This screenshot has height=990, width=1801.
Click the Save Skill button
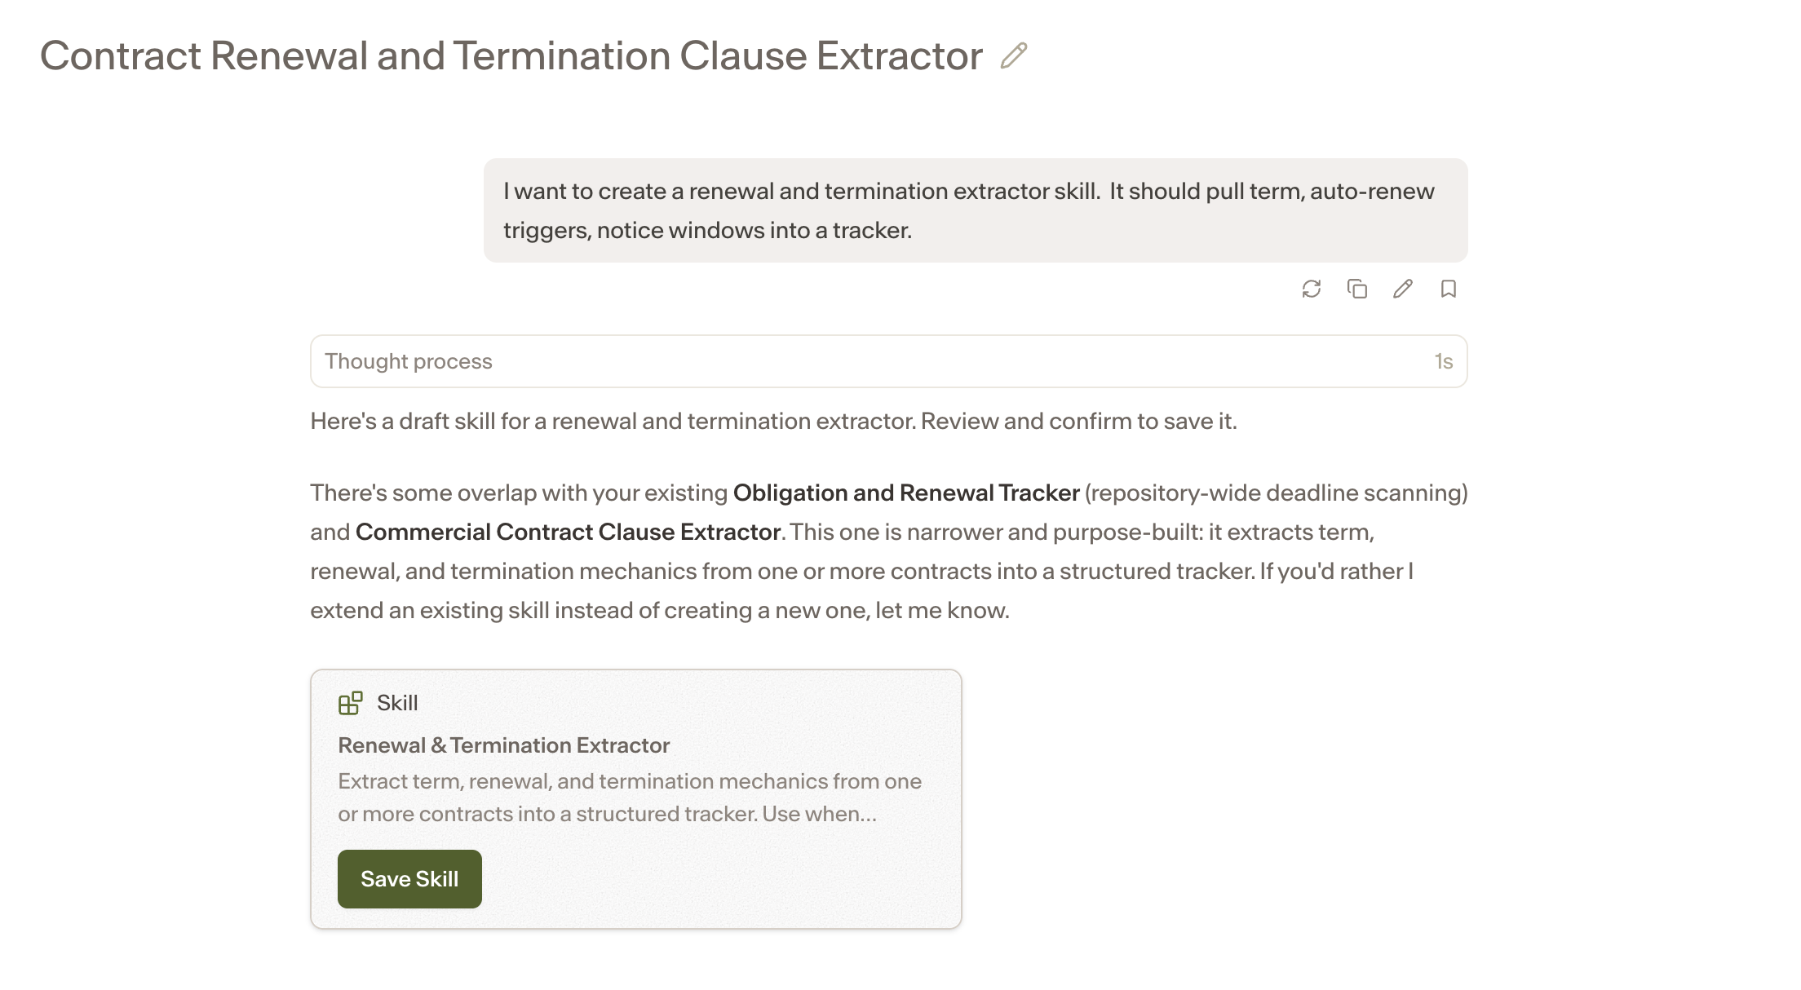409,879
